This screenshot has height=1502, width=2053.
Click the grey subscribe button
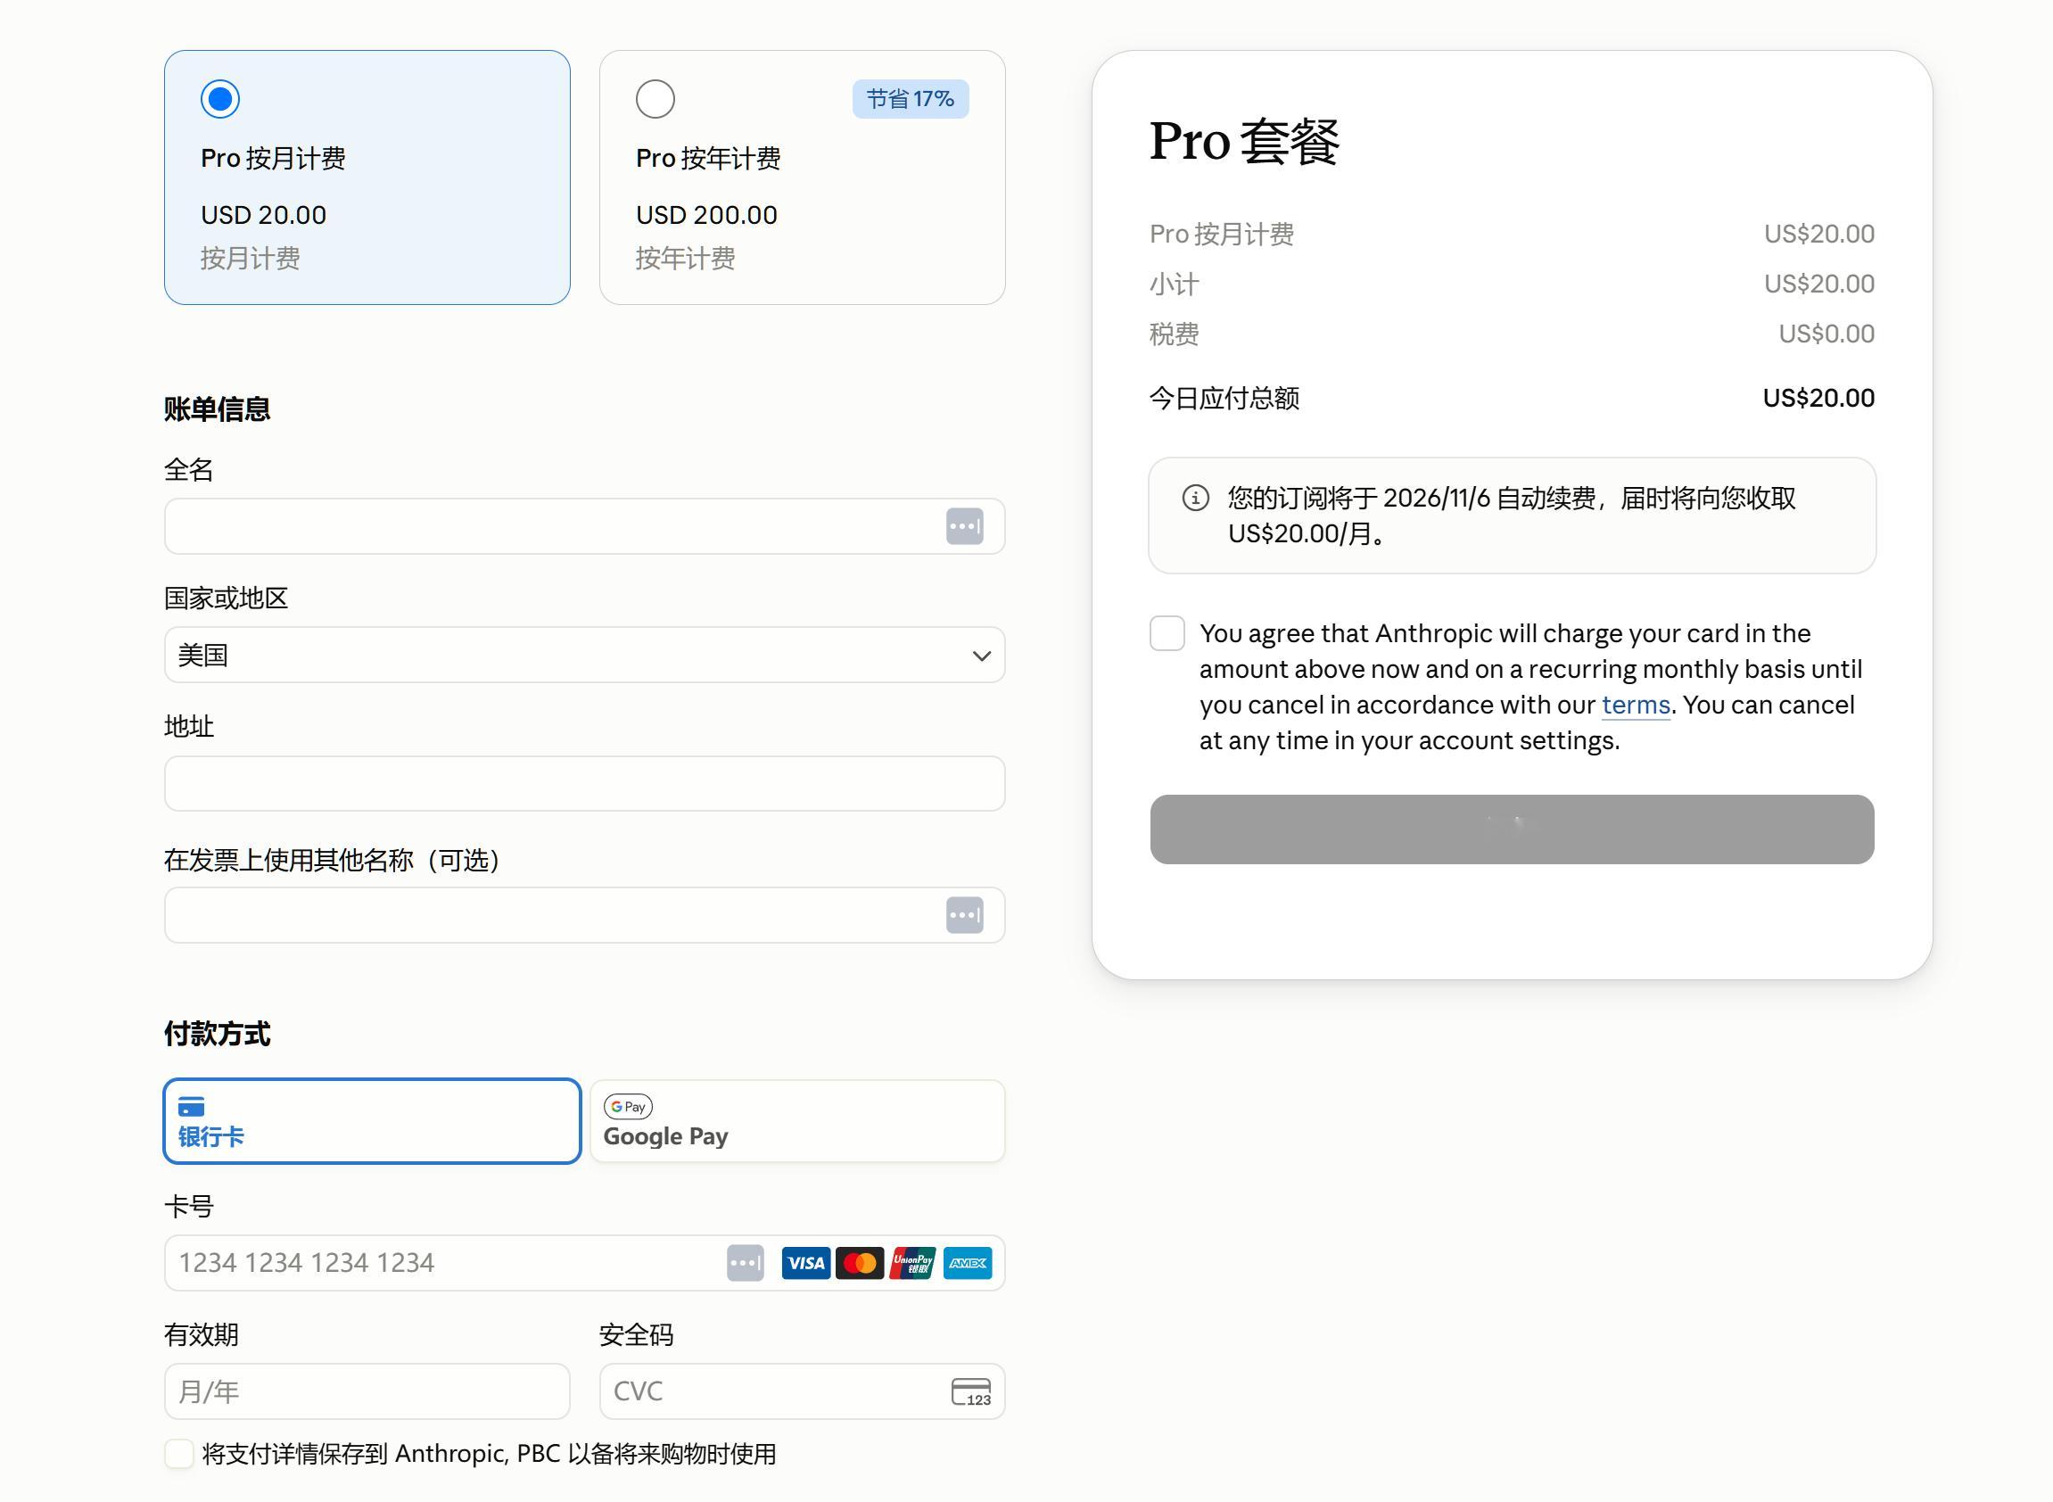[1512, 830]
